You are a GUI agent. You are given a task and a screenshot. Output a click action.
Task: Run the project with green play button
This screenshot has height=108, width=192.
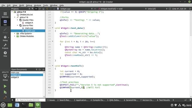pyautogui.click(x=5, y=86)
